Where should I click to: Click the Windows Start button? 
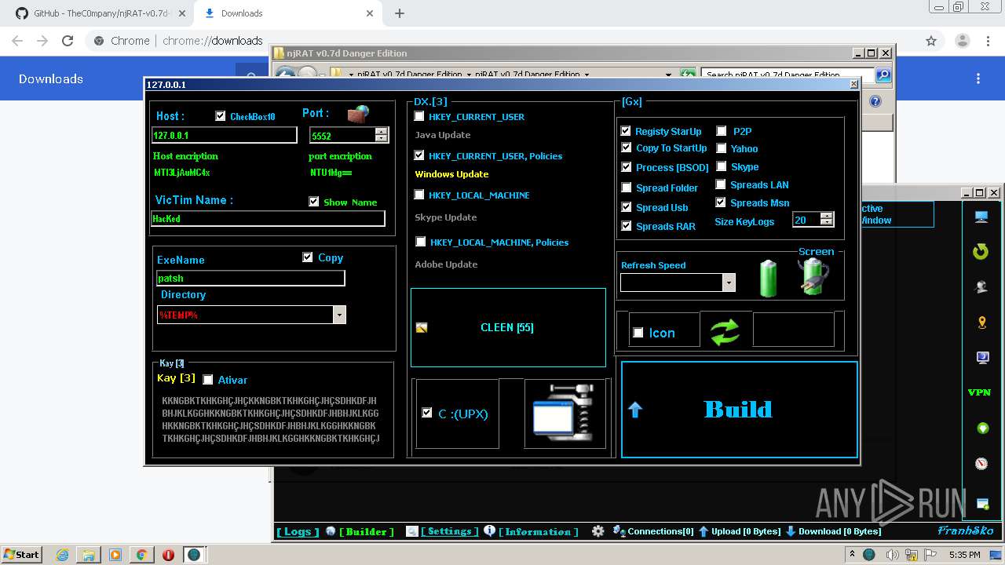22,555
